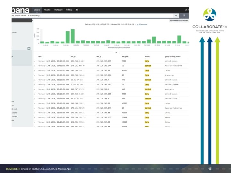This screenshot has width=231, height=173.
Task: Click inside the query search field
Action: click(x=92, y=15)
